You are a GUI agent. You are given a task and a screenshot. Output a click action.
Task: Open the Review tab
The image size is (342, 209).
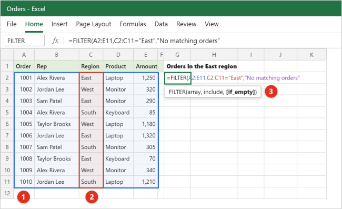tap(186, 24)
